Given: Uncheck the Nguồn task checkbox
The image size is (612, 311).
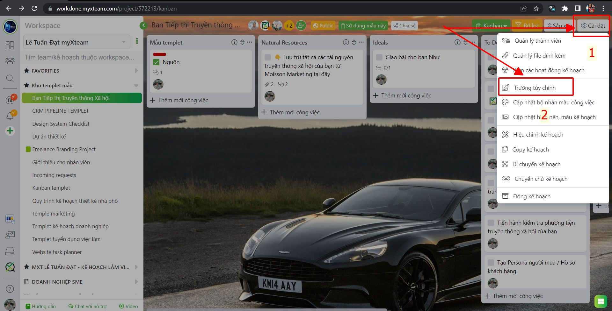Looking at the screenshot, I should point(156,62).
